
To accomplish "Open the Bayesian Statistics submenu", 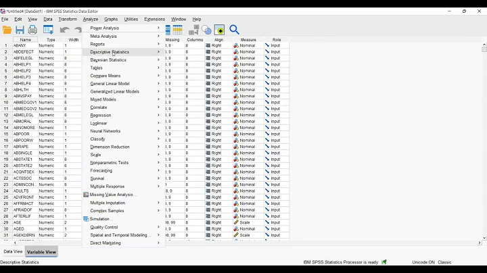I will (x=124, y=60).
